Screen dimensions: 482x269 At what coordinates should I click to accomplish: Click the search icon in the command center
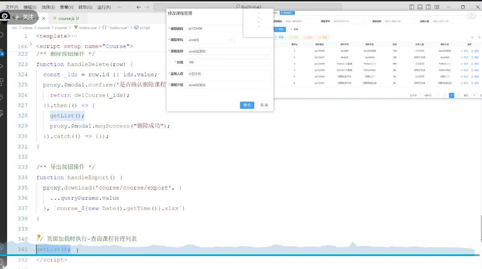pos(238,6)
